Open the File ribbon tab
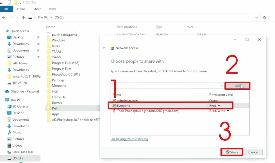The image size is (275, 163). click(x=7, y=9)
